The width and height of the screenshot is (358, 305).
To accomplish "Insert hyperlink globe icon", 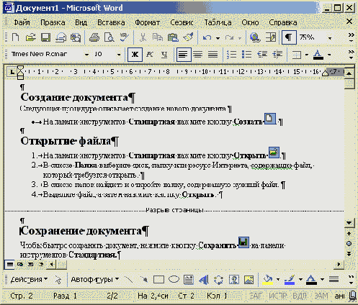I will pyautogui.click(x=255, y=37).
